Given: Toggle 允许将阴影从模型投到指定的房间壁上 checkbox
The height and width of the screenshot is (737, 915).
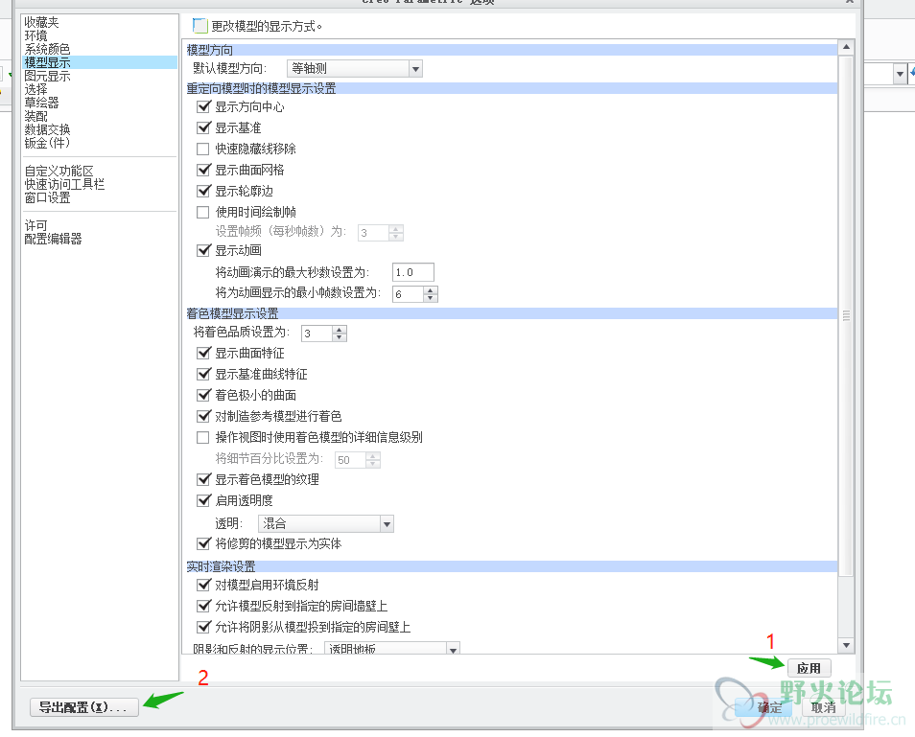Looking at the screenshot, I should coord(203,627).
